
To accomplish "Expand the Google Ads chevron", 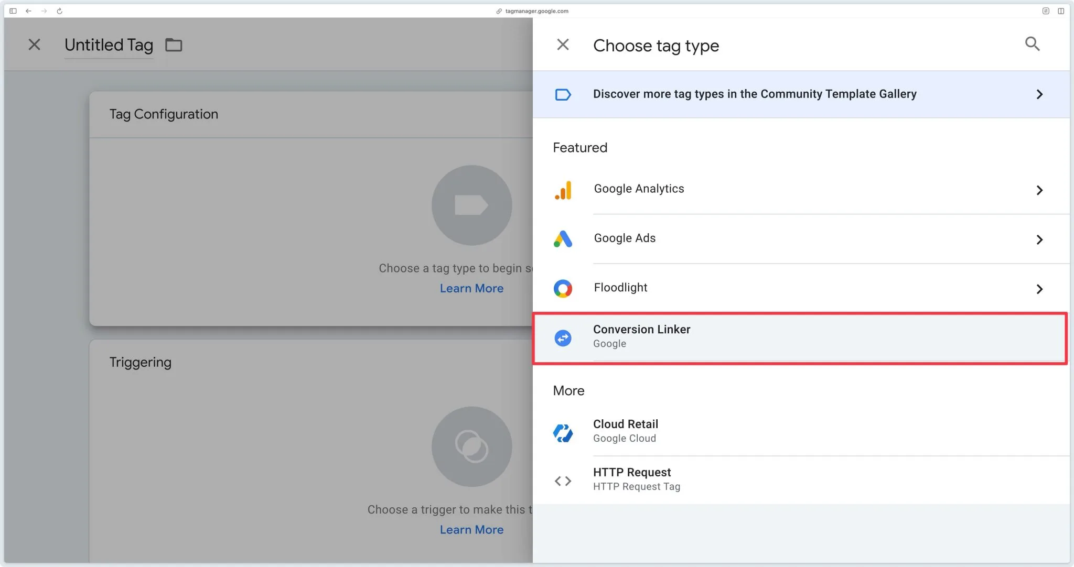I will (1039, 239).
